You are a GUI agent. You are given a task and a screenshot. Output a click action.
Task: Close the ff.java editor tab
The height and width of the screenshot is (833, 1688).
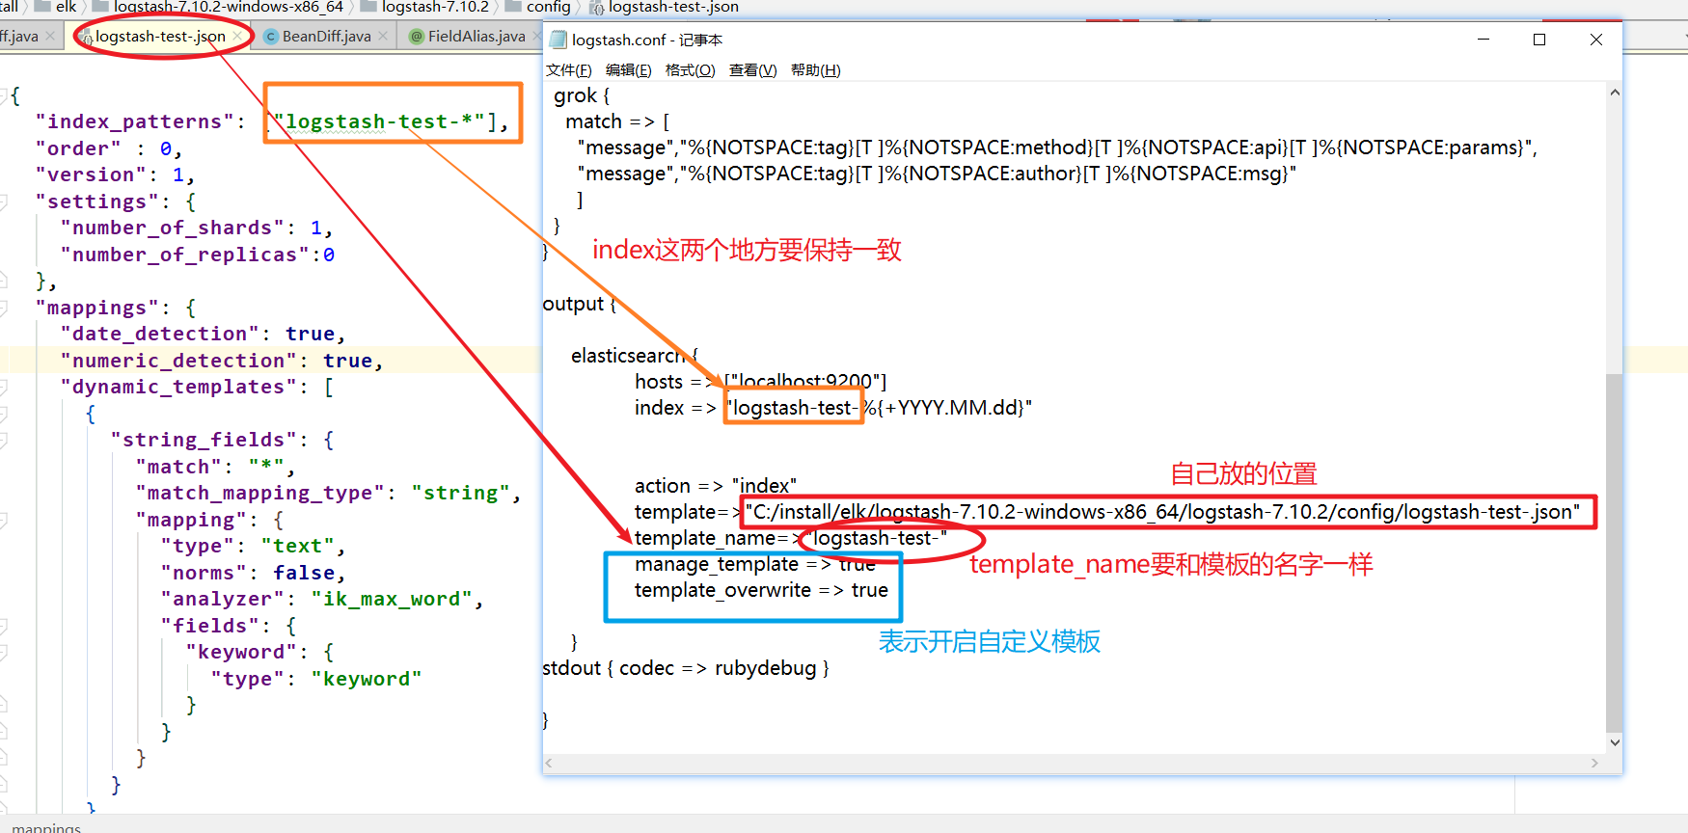click(51, 36)
